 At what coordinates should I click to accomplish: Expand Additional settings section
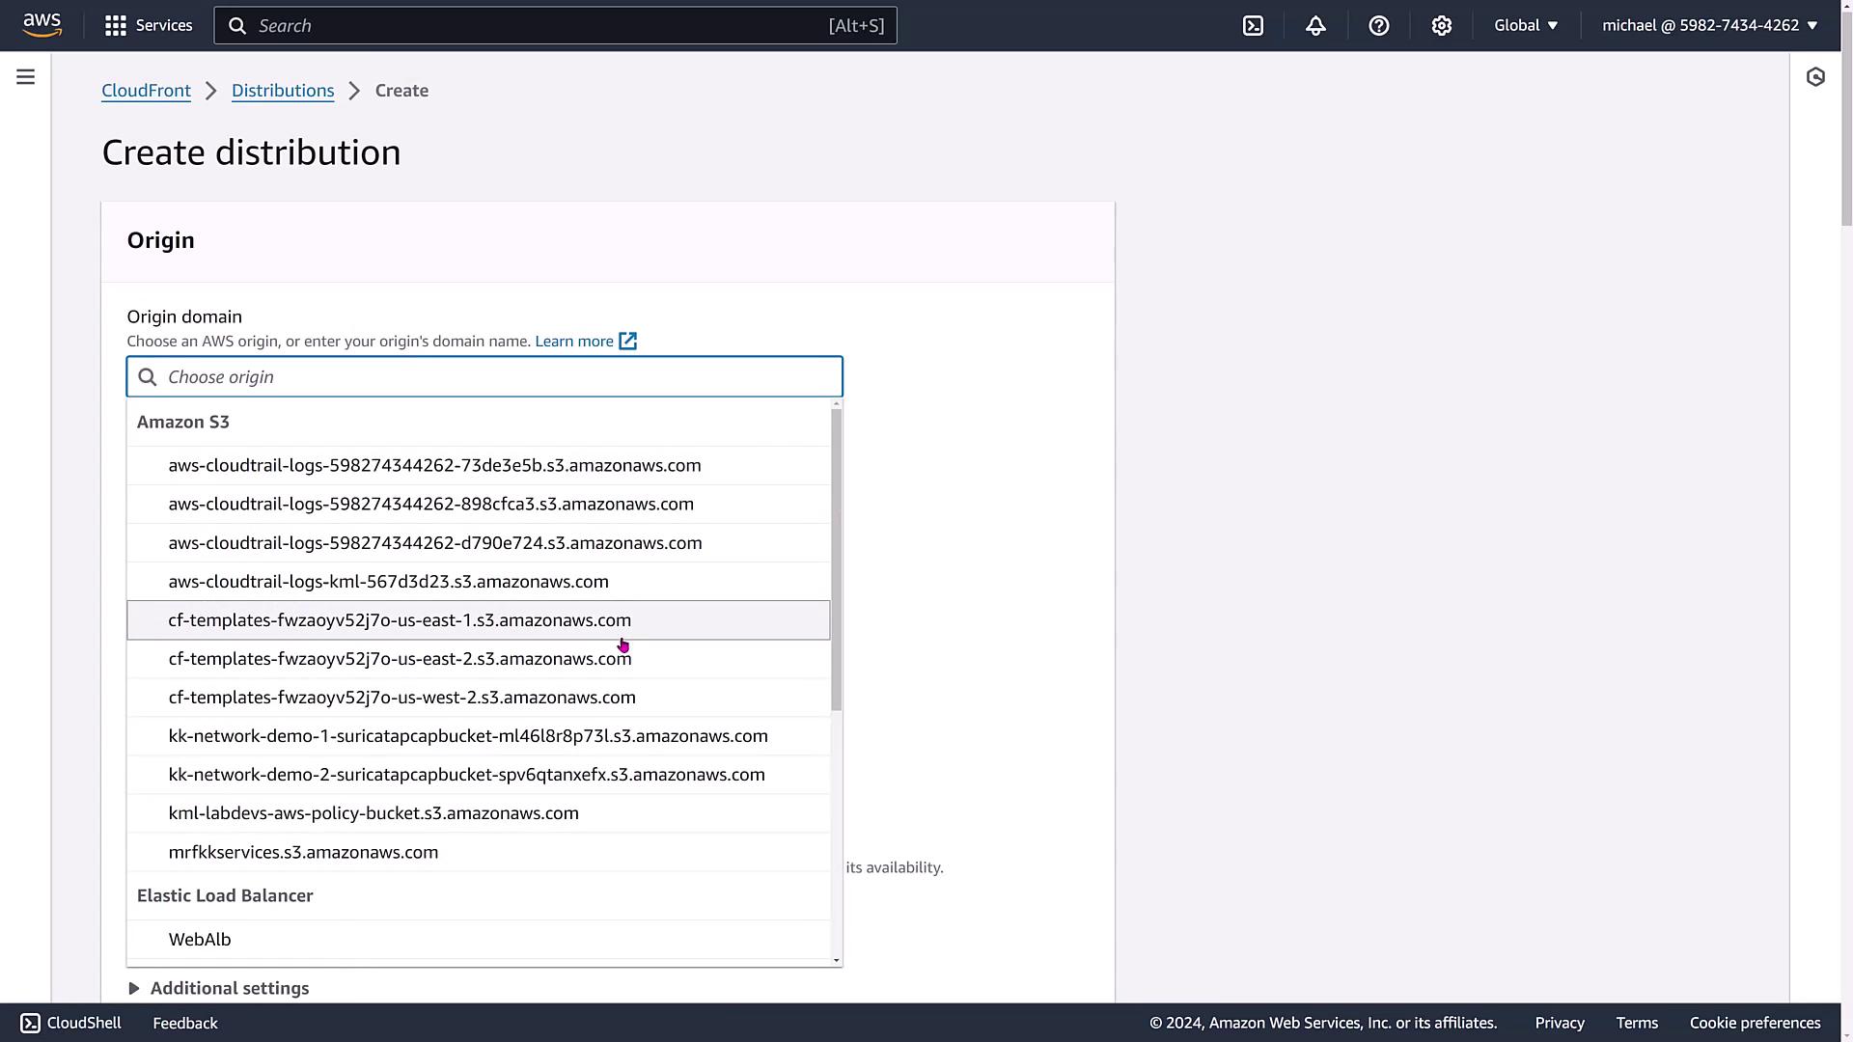(x=229, y=988)
